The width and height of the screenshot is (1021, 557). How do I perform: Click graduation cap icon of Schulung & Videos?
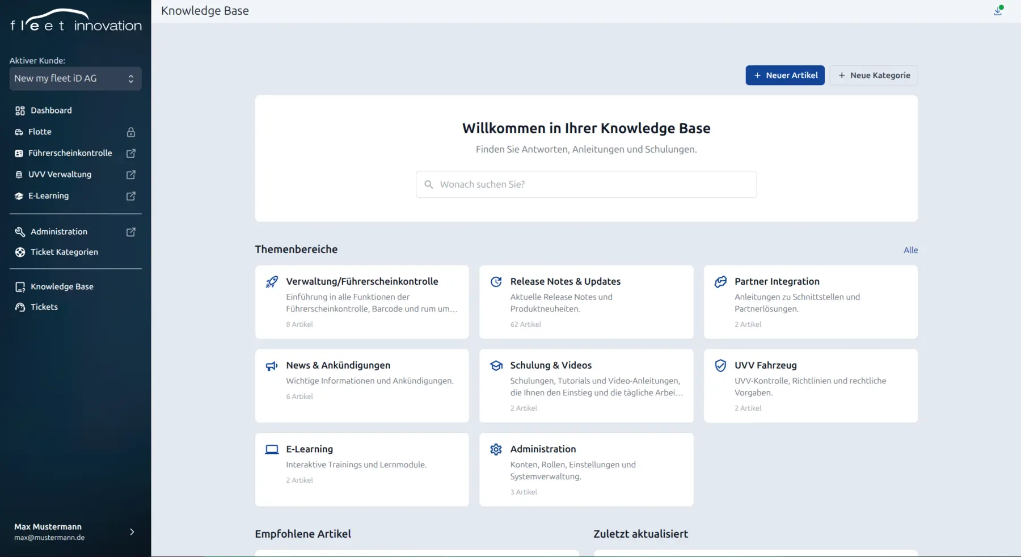[496, 366]
